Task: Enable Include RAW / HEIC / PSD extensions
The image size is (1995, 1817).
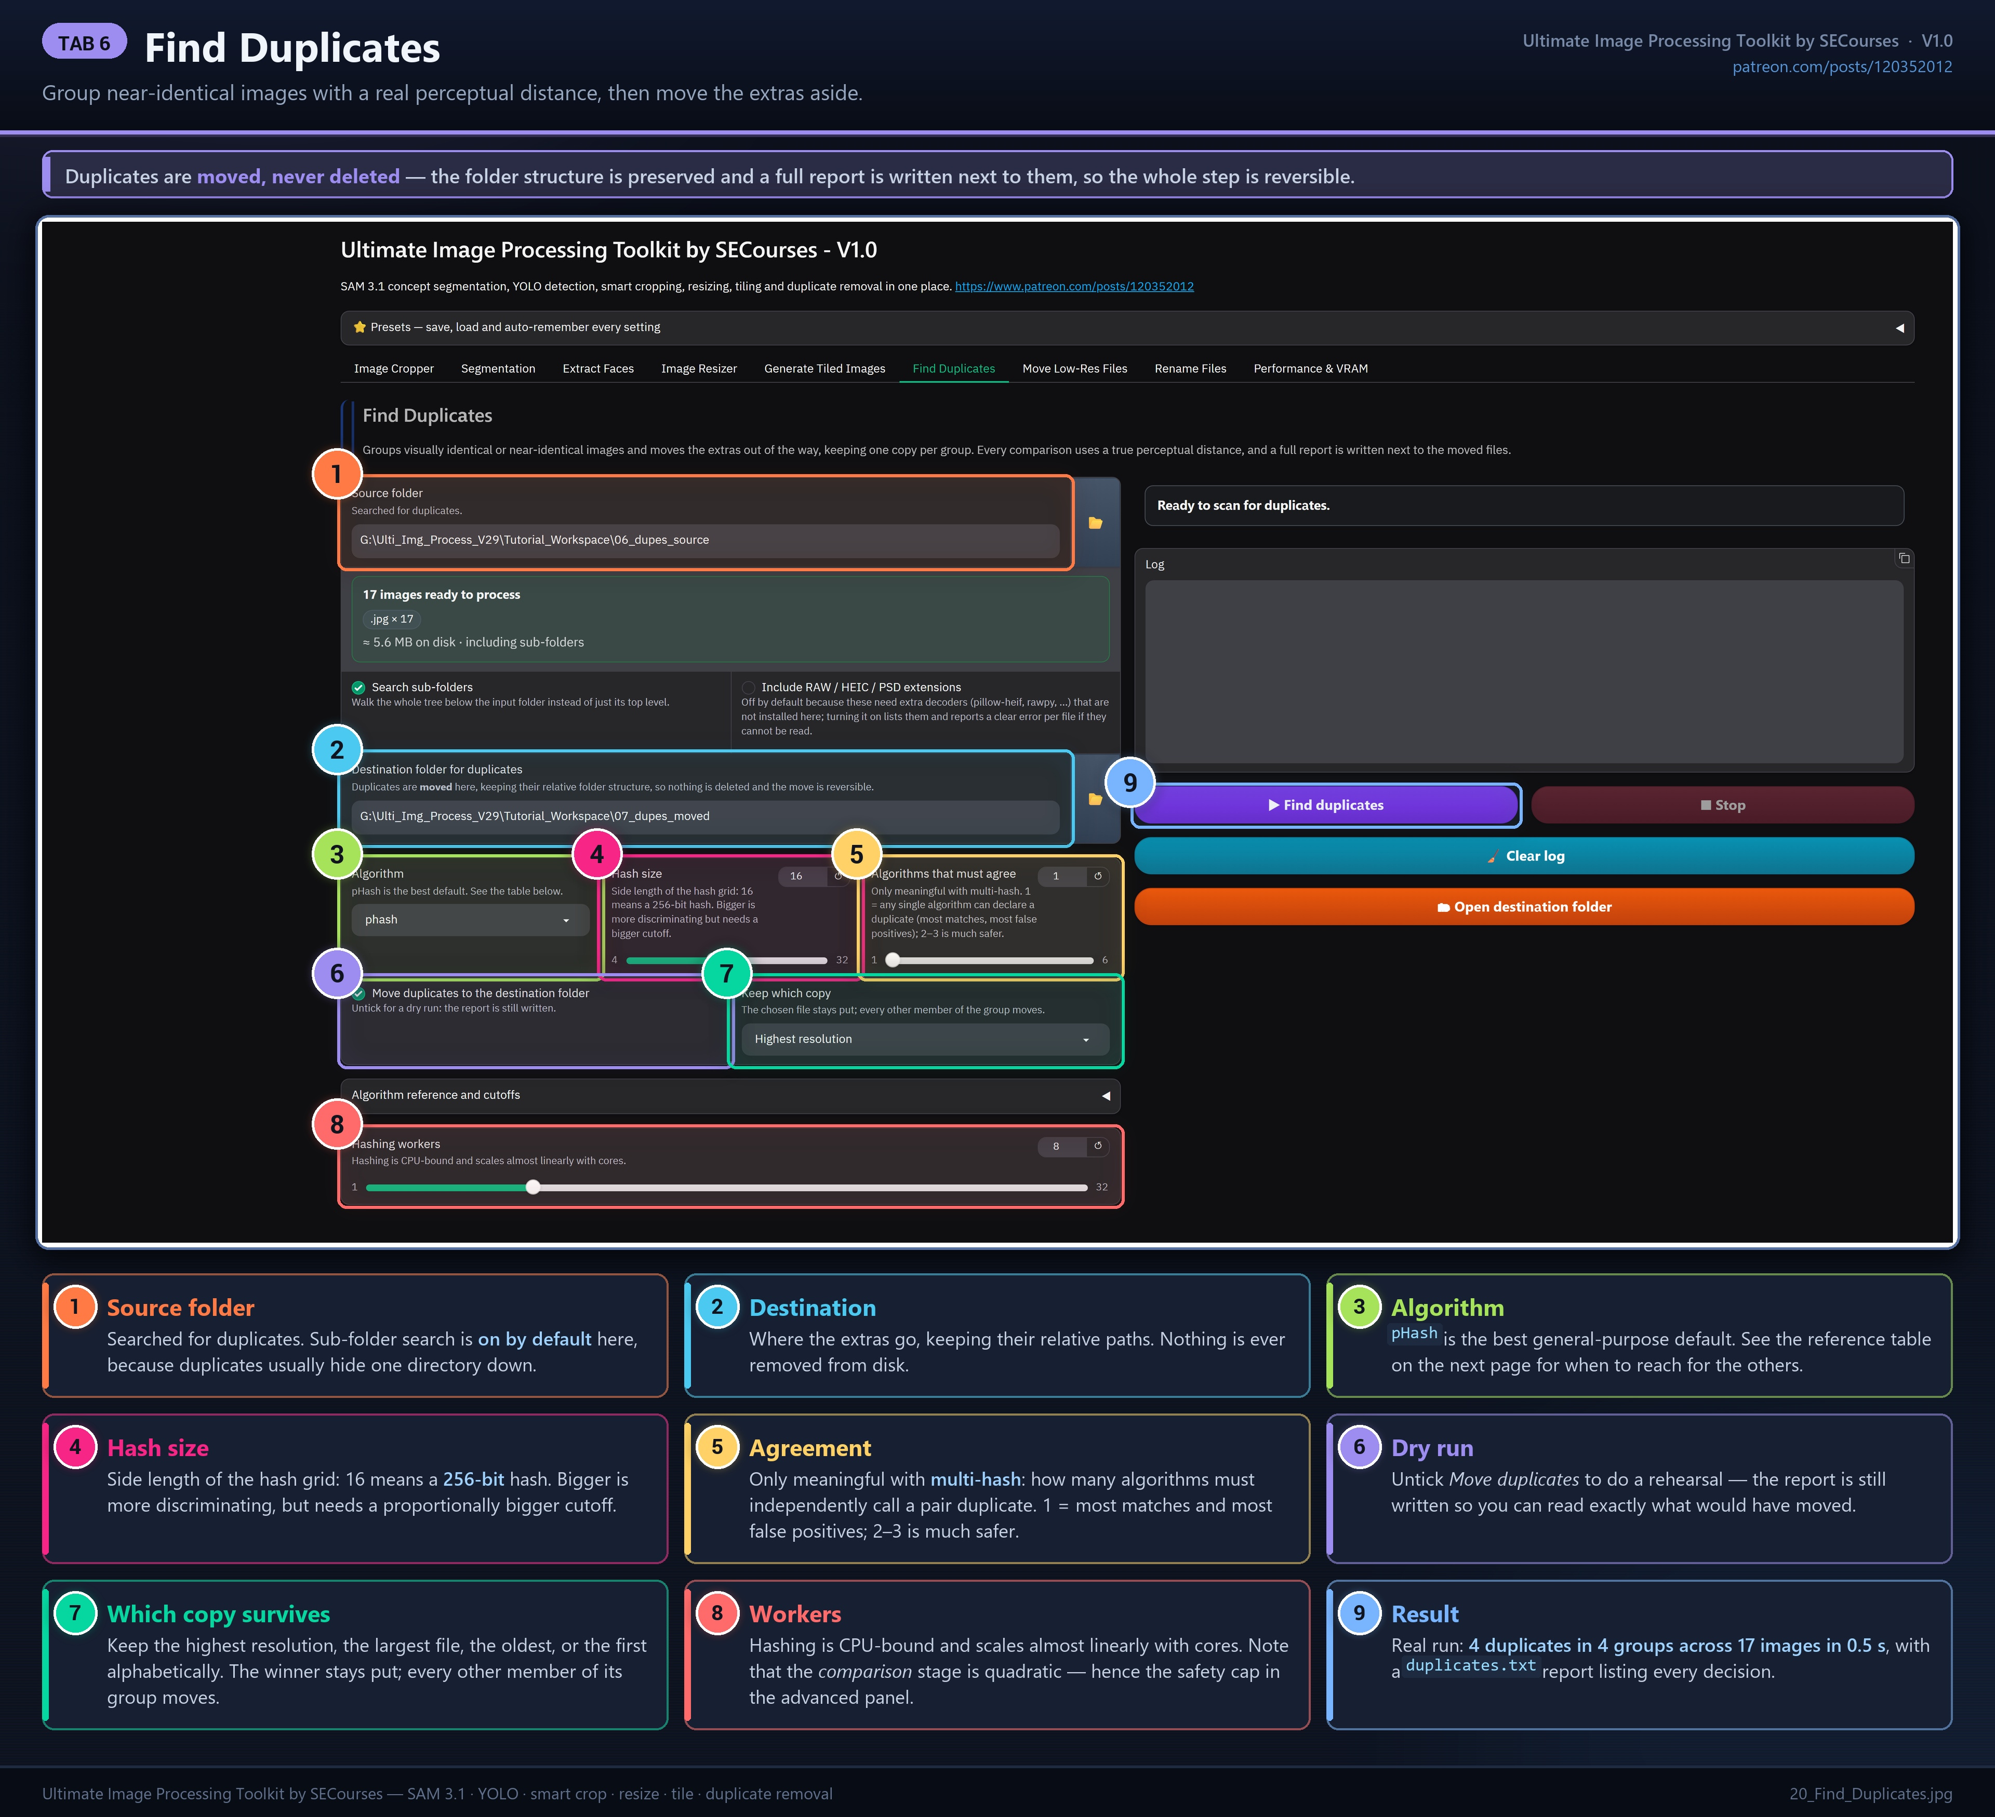Action: coord(748,688)
